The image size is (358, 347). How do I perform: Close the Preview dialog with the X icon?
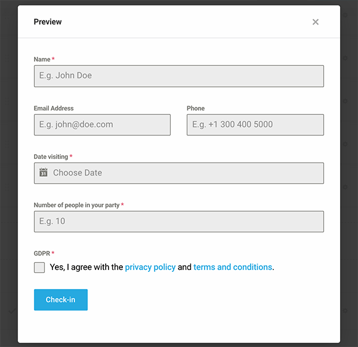pos(316,22)
